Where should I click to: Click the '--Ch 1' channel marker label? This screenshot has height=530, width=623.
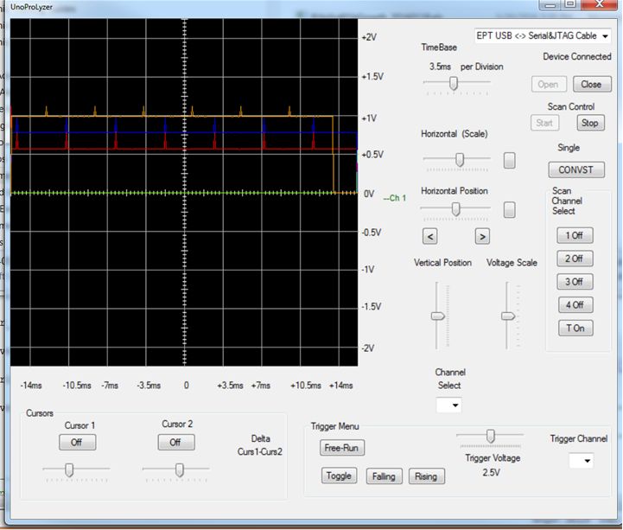(395, 198)
